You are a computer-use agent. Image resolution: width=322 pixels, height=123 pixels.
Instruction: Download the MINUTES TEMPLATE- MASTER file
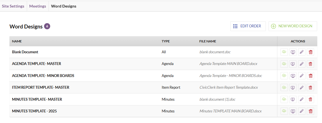pos(293,100)
